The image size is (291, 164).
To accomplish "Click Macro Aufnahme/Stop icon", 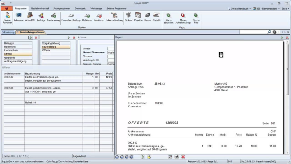I will [183, 18].
